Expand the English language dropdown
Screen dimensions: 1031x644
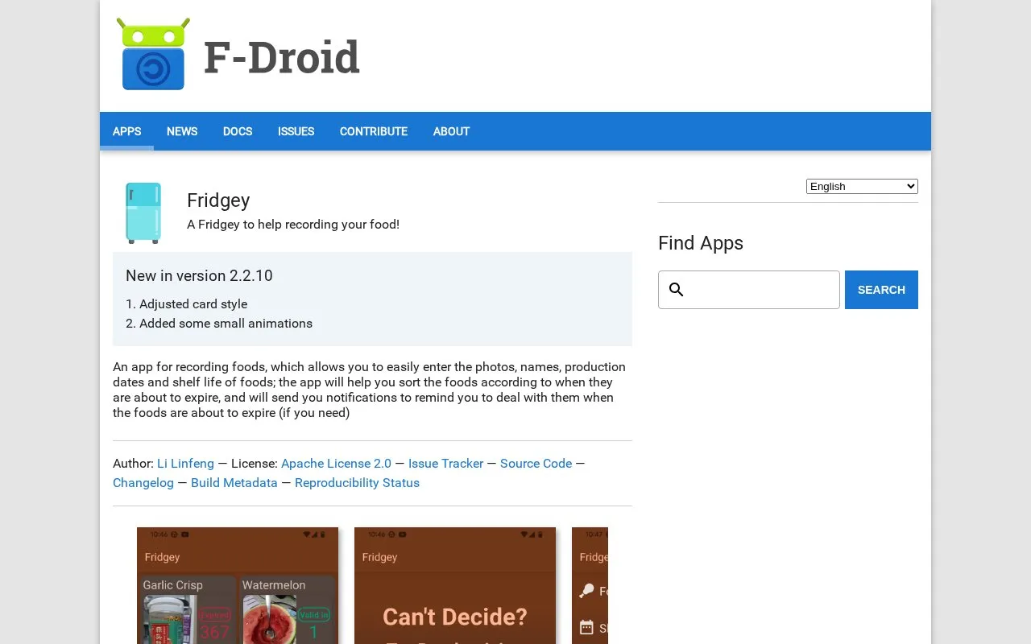coord(862,187)
